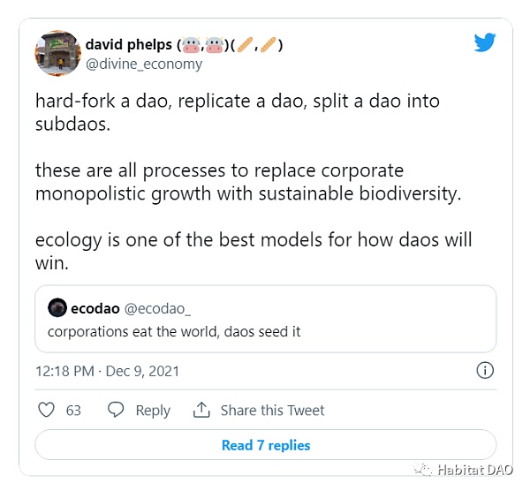Click the Share this Tweet label
The height and width of the screenshot is (491, 530).
272,410
